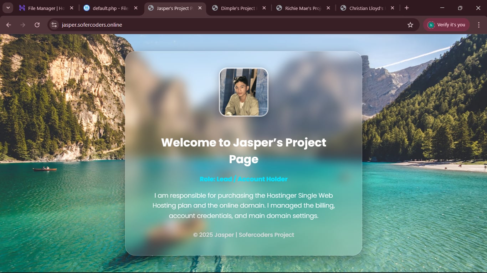The width and height of the screenshot is (487, 273).
Task: Reload the current page
Action: (x=37, y=25)
